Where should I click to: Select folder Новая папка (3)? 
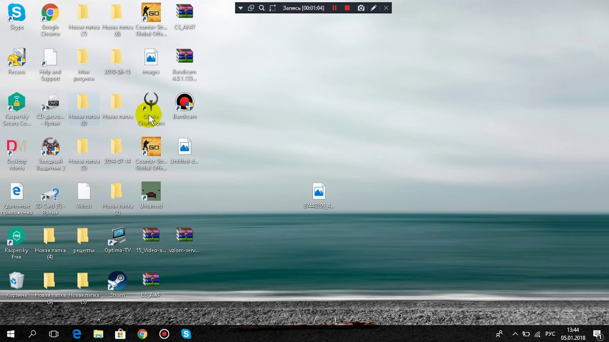point(84,154)
